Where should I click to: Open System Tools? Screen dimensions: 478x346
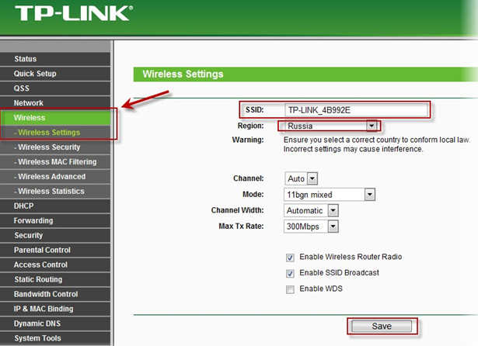tap(55, 338)
